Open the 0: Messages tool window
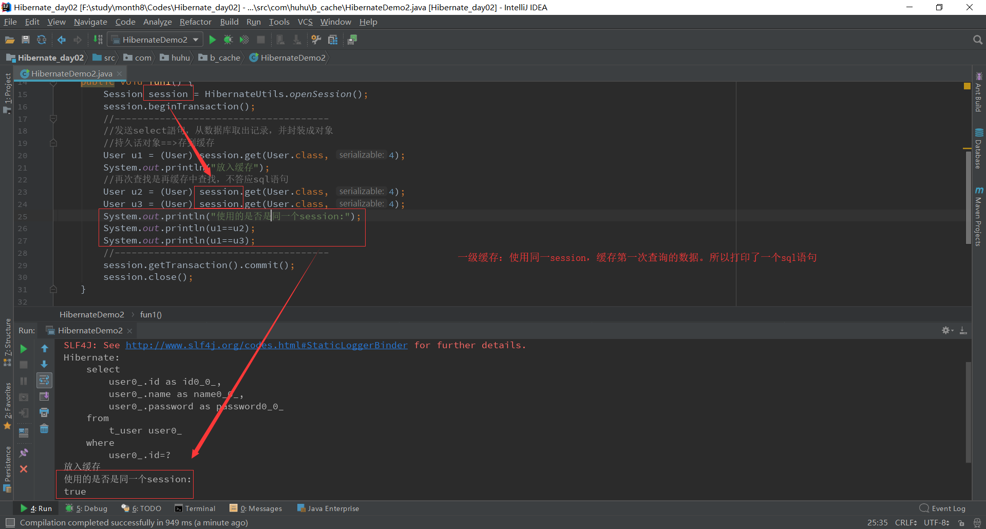Viewport: 986px width, 529px height. click(x=256, y=508)
